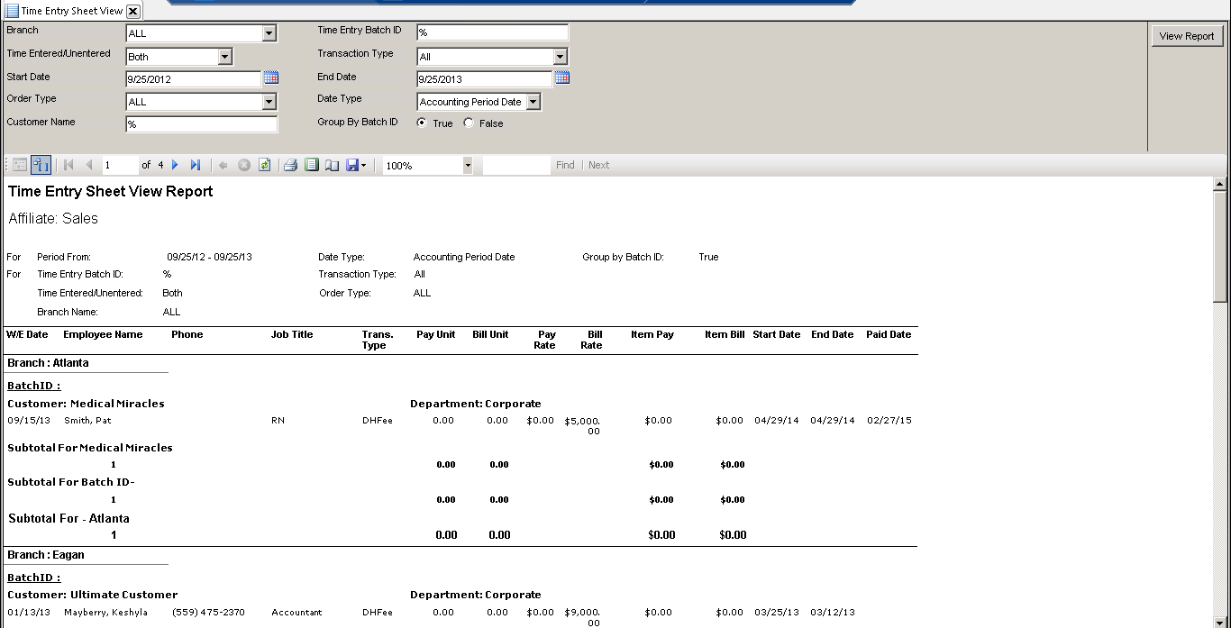Select True for Group By Batch ID
The width and height of the screenshot is (1231, 628).
point(423,123)
